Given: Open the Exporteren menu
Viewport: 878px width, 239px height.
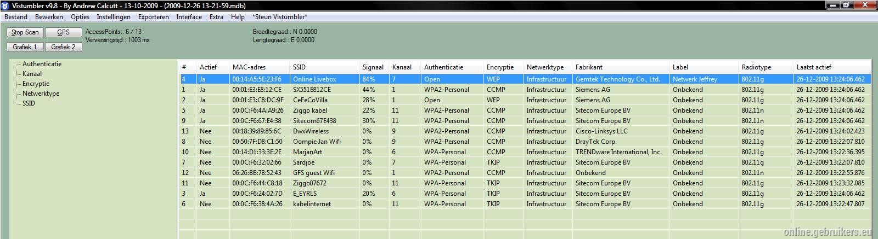Looking at the screenshot, I should coord(154,17).
